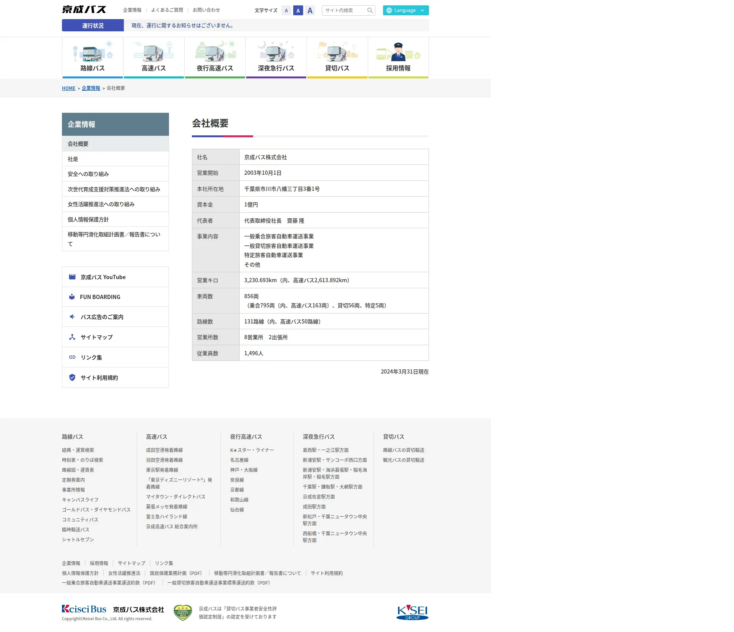Click the HOME breadcrumb link
This screenshot has width=734, height=632.
click(68, 88)
